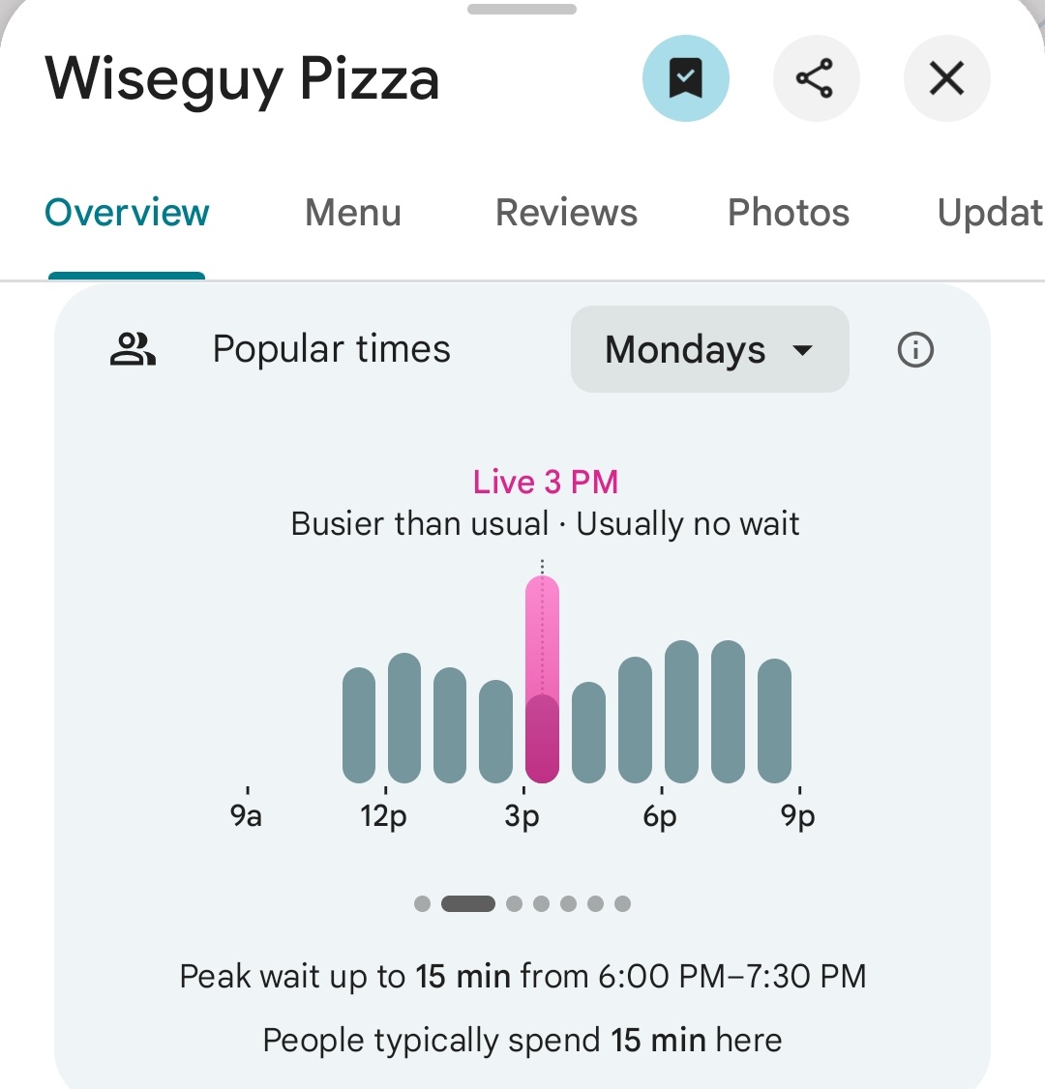1045x1089 pixels.
Task: Open the Updates tab
Action: point(989,213)
